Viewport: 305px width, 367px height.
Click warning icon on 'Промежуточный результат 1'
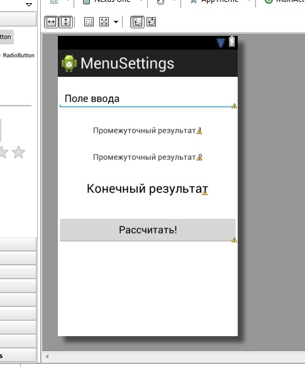coord(199,131)
